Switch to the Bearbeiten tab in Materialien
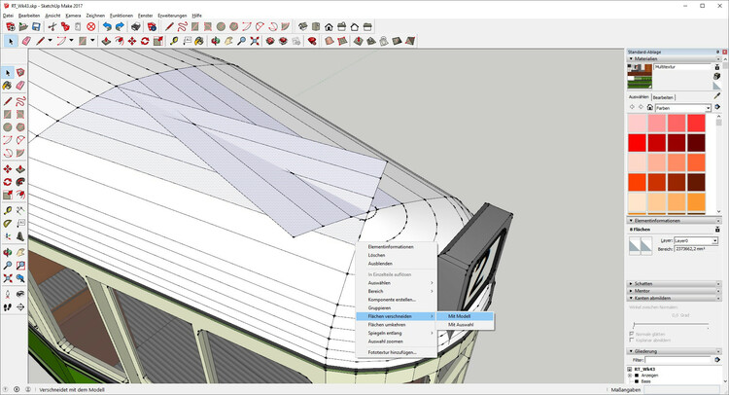This screenshot has width=729, height=395. click(x=664, y=97)
